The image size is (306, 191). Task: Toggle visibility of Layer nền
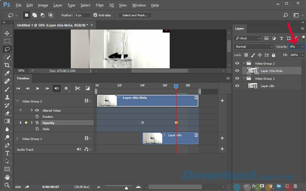click(237, 86)
